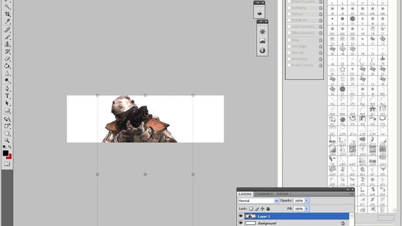Select the Background layer row

(296, 223)
